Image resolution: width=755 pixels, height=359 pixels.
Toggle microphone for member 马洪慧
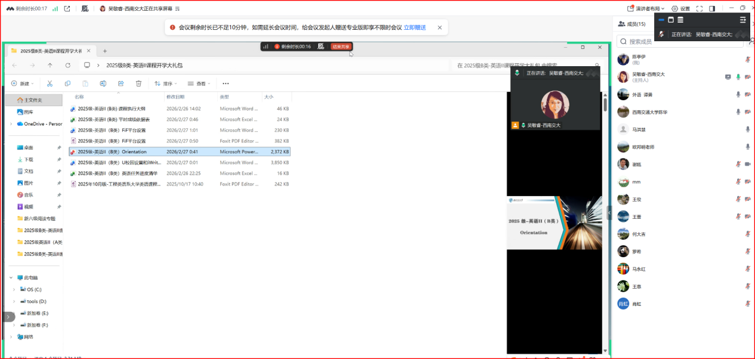[747, 129]
